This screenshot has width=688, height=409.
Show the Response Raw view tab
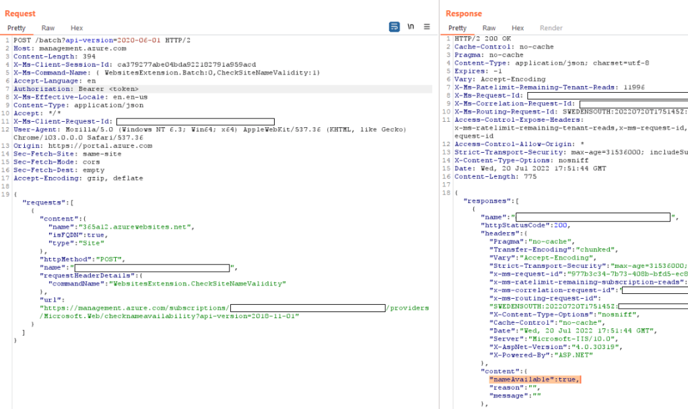coord(489,28)
